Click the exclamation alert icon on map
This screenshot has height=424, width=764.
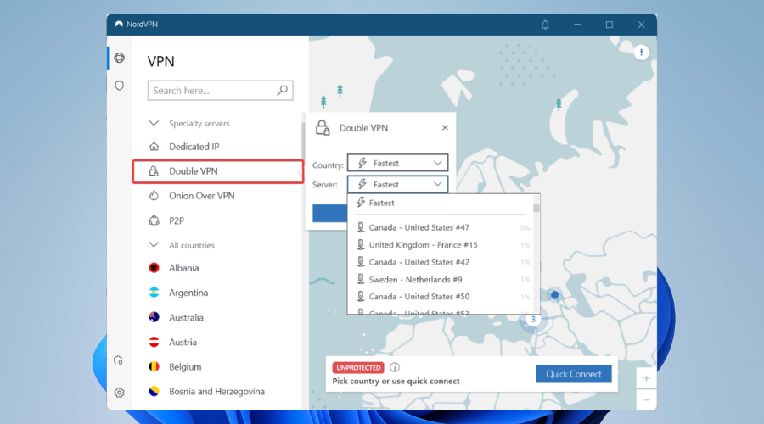(641, 53)
